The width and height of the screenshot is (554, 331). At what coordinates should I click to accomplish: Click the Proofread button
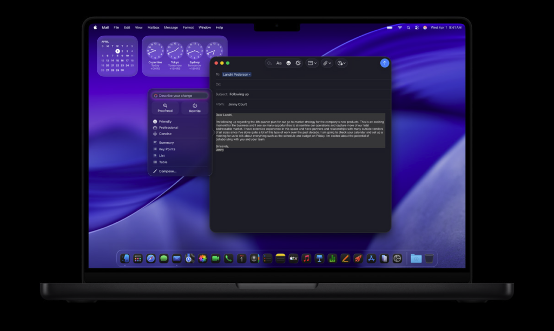[164, 108]
